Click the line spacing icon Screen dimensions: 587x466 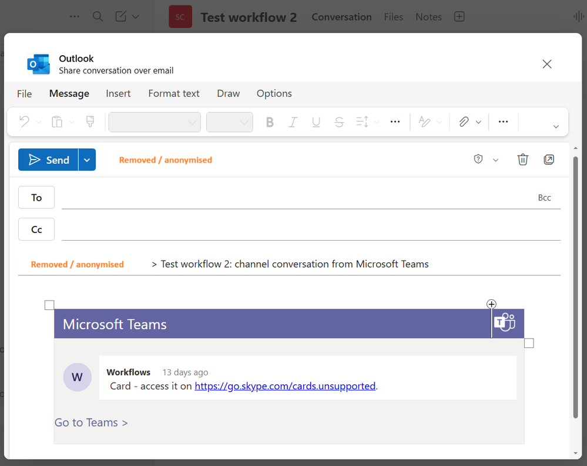point(362,121)
